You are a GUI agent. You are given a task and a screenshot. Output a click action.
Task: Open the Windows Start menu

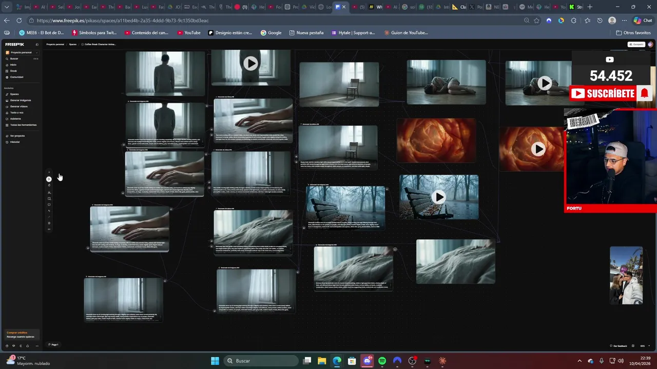pyautogui.click(x=215, y=361)
